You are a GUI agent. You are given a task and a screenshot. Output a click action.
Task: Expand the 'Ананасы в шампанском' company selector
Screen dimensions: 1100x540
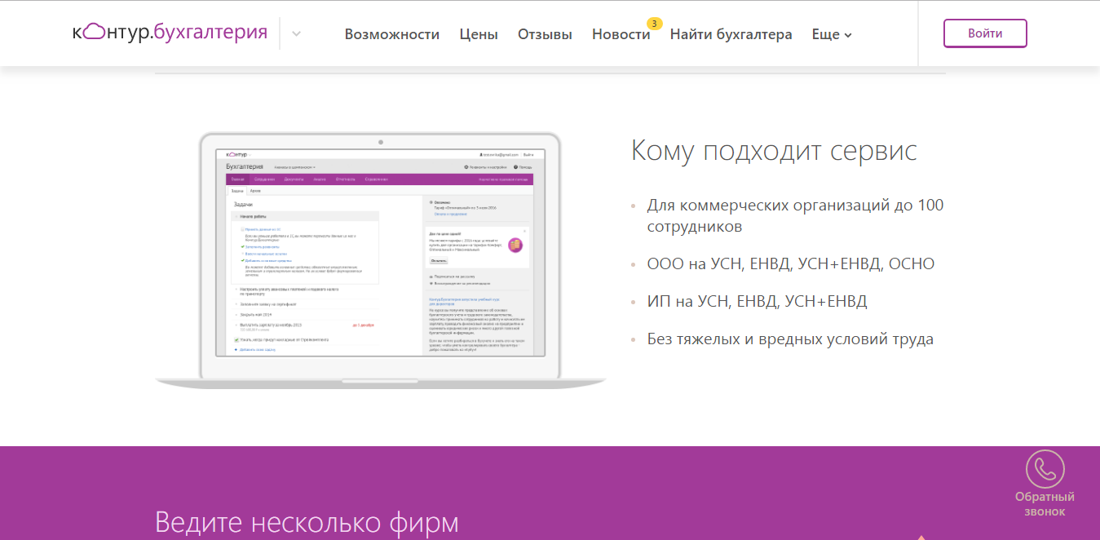coord(295,166)
